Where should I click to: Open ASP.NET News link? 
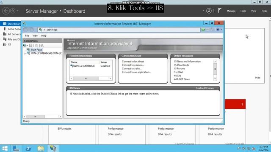[x=182, y=79]
